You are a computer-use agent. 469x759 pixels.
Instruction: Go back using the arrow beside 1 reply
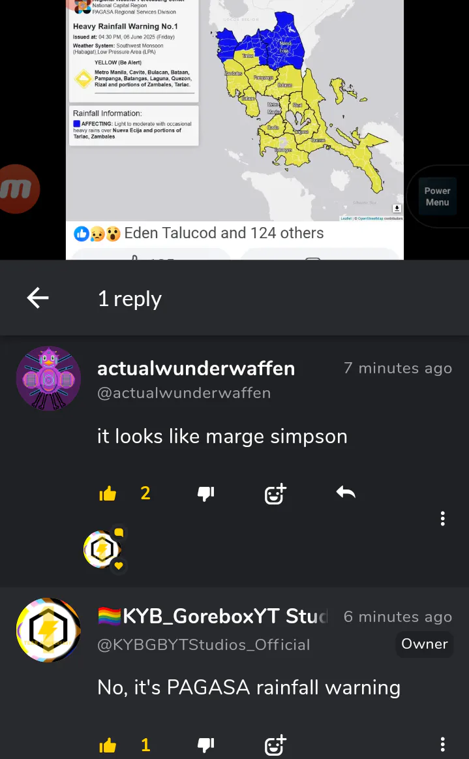click(38, 298)
